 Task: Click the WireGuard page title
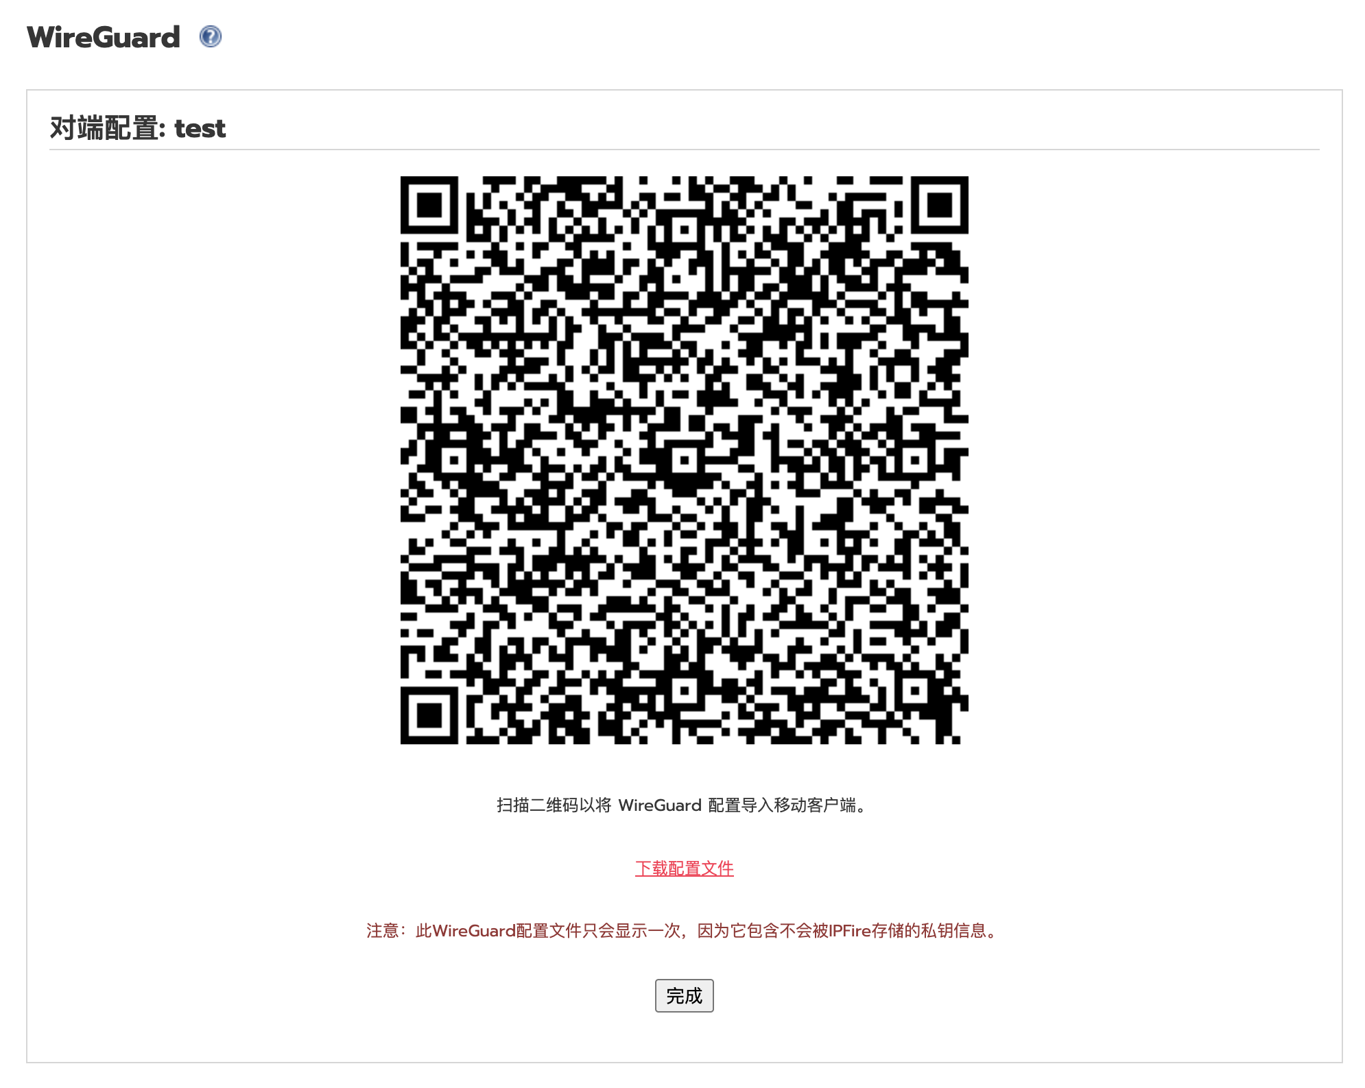click(104, 37)
